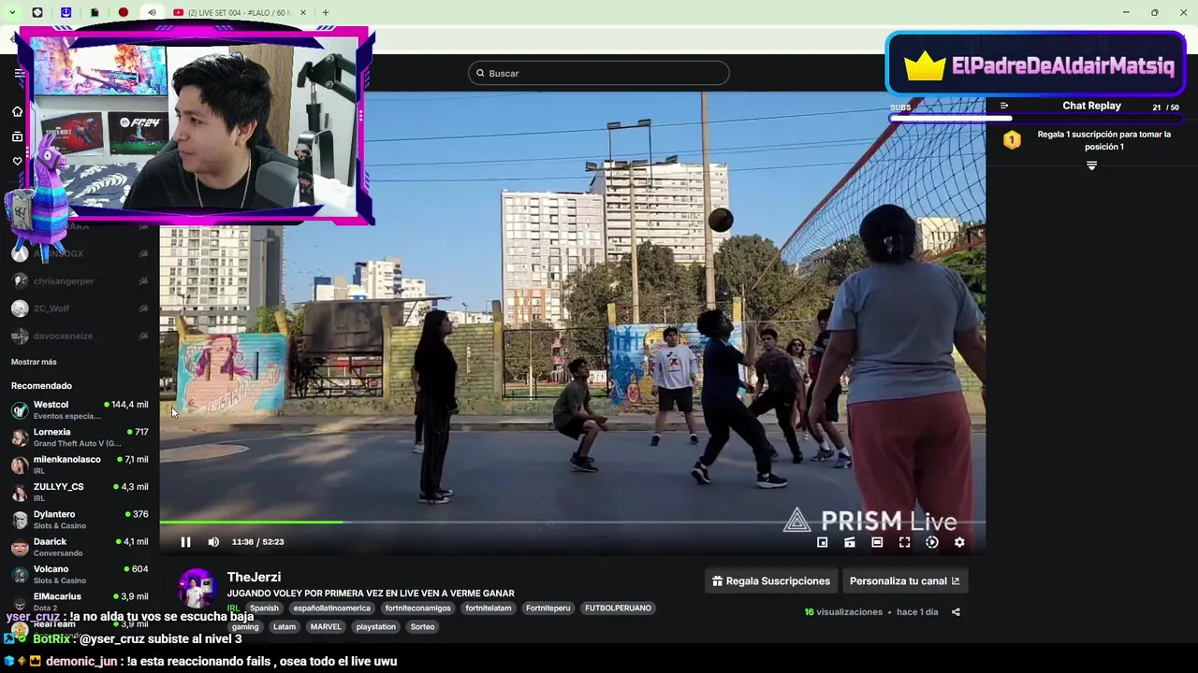Click the Buscar search field
The image size is (1198, 673).
(599, 73)
